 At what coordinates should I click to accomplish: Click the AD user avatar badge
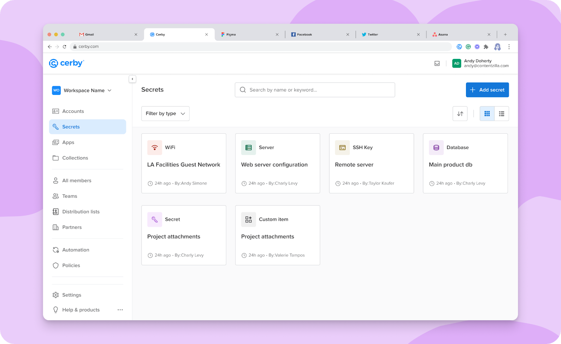pyautogui.click(x=457, y=63)
